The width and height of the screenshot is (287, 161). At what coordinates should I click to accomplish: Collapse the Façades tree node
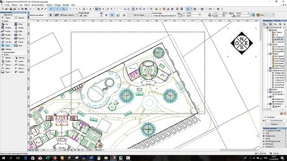[x=268, y=54]
